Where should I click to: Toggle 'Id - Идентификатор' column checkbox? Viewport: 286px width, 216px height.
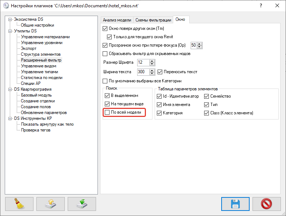tap(159, 96)
